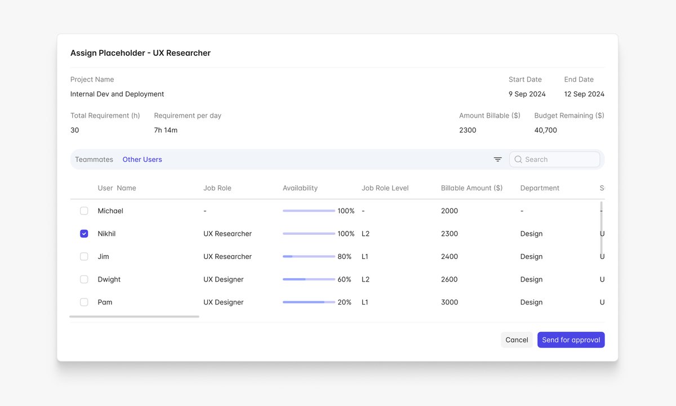The height and width of the screenshot is (406, 676).
Task: Click Jim's UX Researcher job role cell
Action: pyautogui.click(x=228, y=256)
